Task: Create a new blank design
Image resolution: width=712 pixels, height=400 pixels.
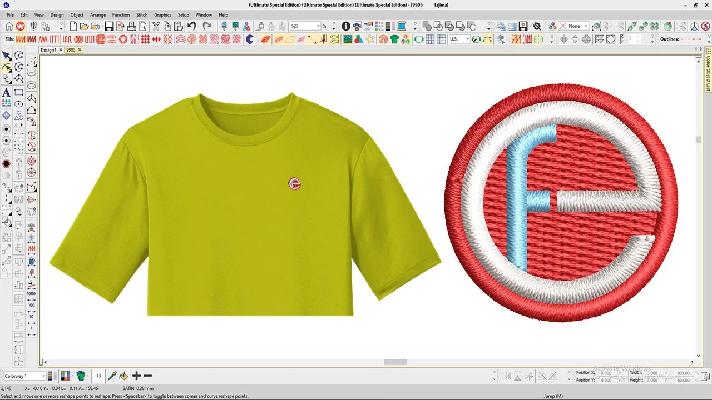Action: coord(74,26)
